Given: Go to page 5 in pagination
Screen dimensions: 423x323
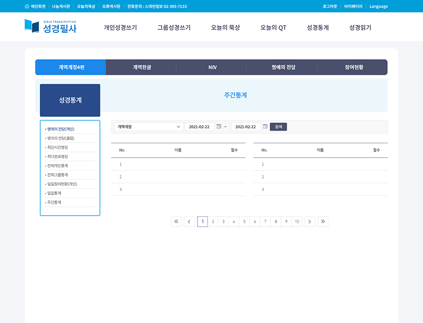Looking at the screenshot, I should pyautogui.click(x=244, y=222).
